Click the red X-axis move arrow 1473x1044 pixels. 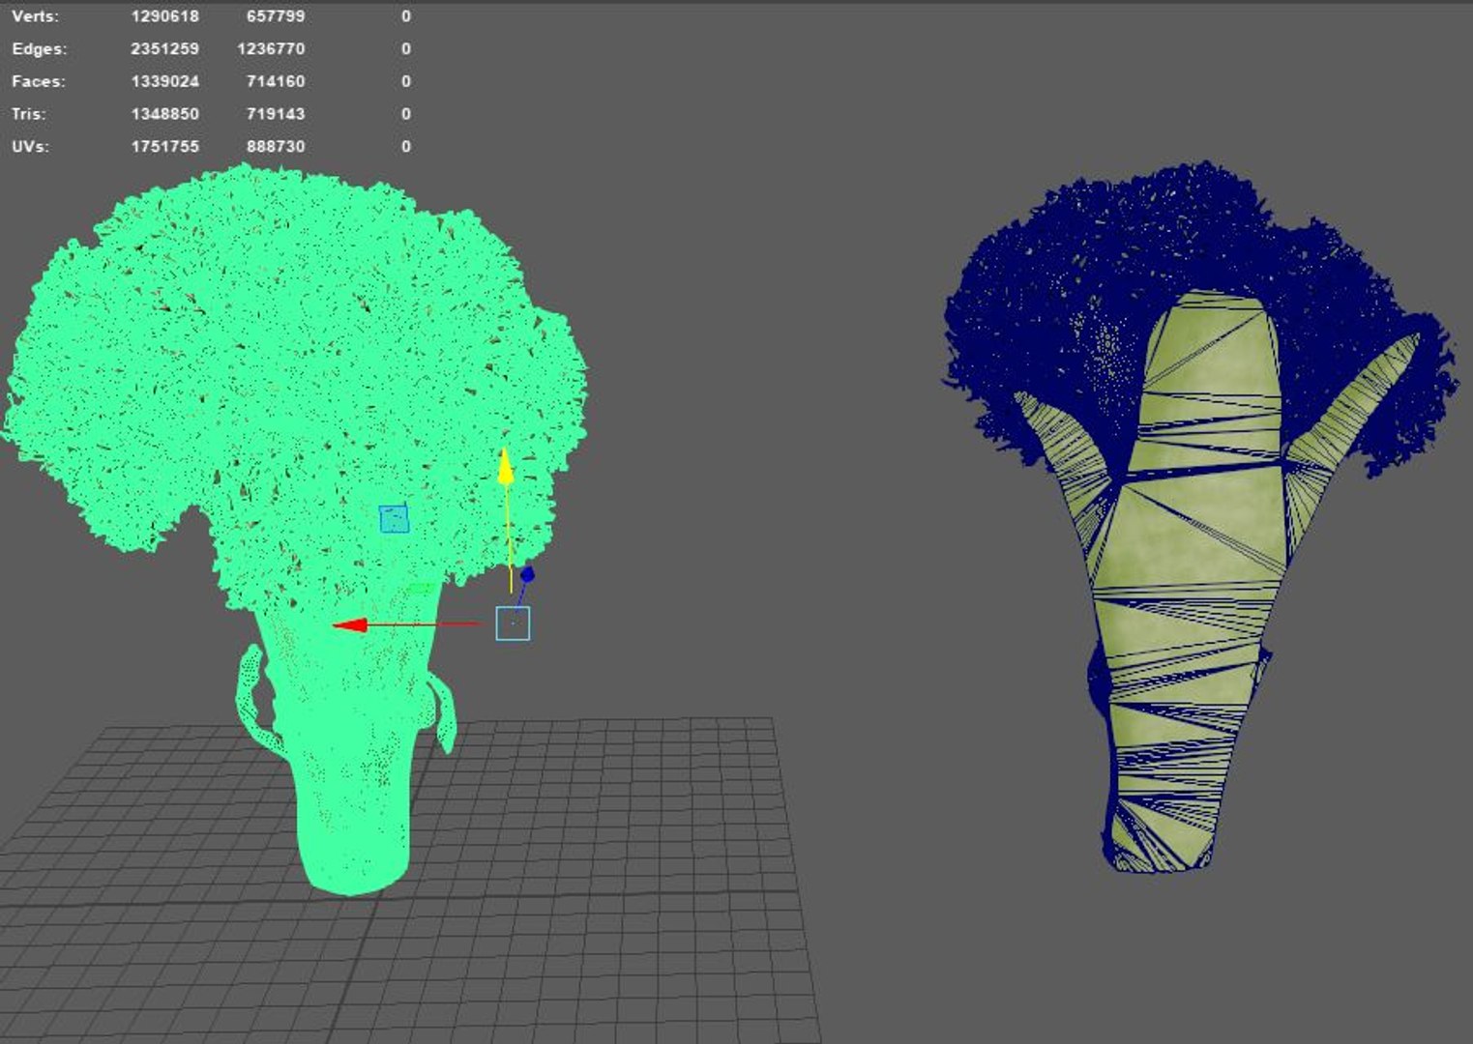coord(350,625)
